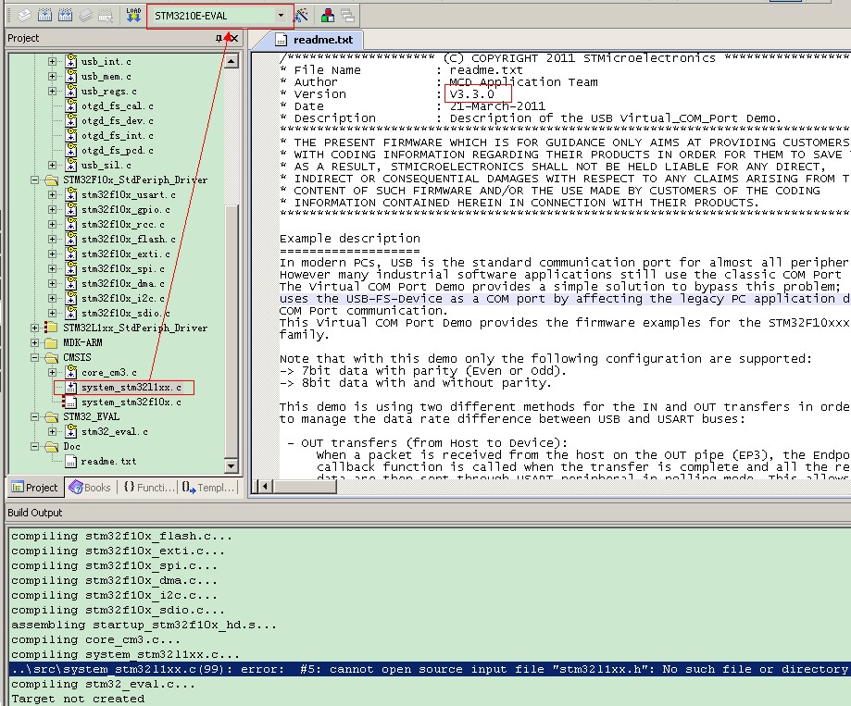Select stm32f10x_exti.c file
The height and width of the screenshot is (706, 851).
point(126,254)
